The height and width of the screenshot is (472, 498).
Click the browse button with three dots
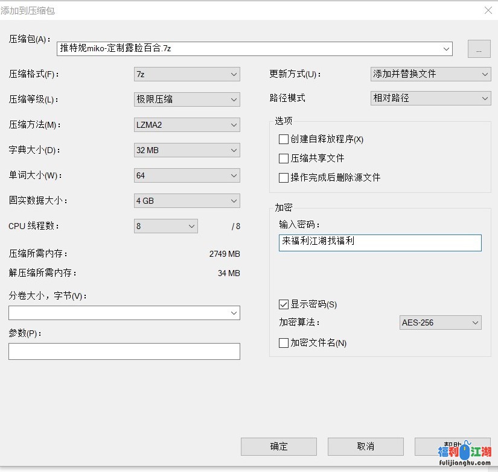click(x=479, y=49)
